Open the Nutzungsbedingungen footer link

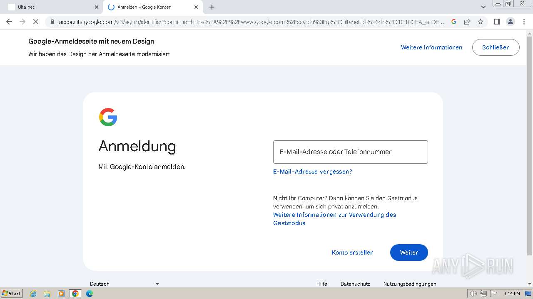(x=410, y=284)
